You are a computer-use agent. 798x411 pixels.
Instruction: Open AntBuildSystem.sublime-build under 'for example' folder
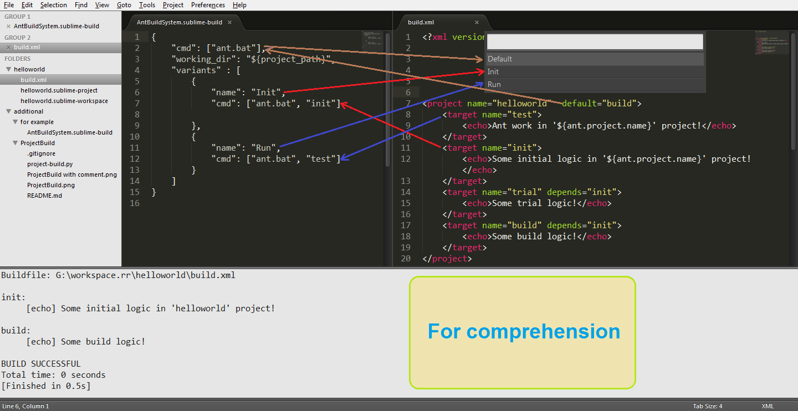70,132
